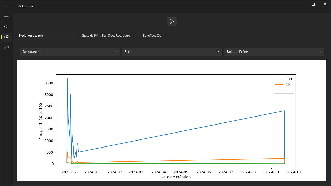Click the Bot Dofus window title
This screenshot has height=186, width=331.
point(26,6)
